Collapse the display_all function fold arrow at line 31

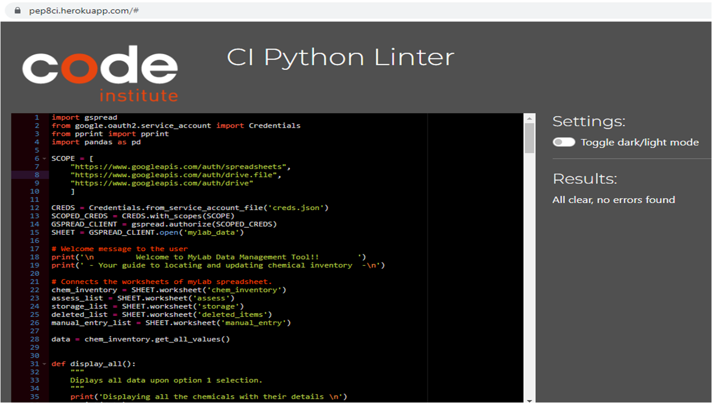[44, 364]
